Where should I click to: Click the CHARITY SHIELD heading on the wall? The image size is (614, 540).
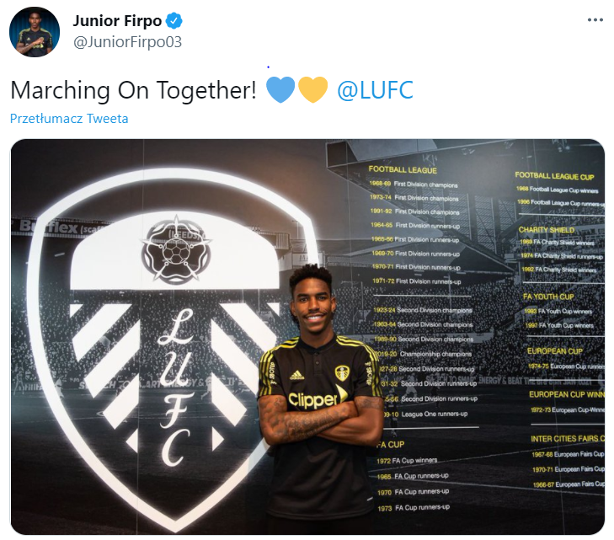point(547,230)
